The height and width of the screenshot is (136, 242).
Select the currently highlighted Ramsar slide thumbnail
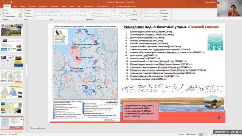12,123
